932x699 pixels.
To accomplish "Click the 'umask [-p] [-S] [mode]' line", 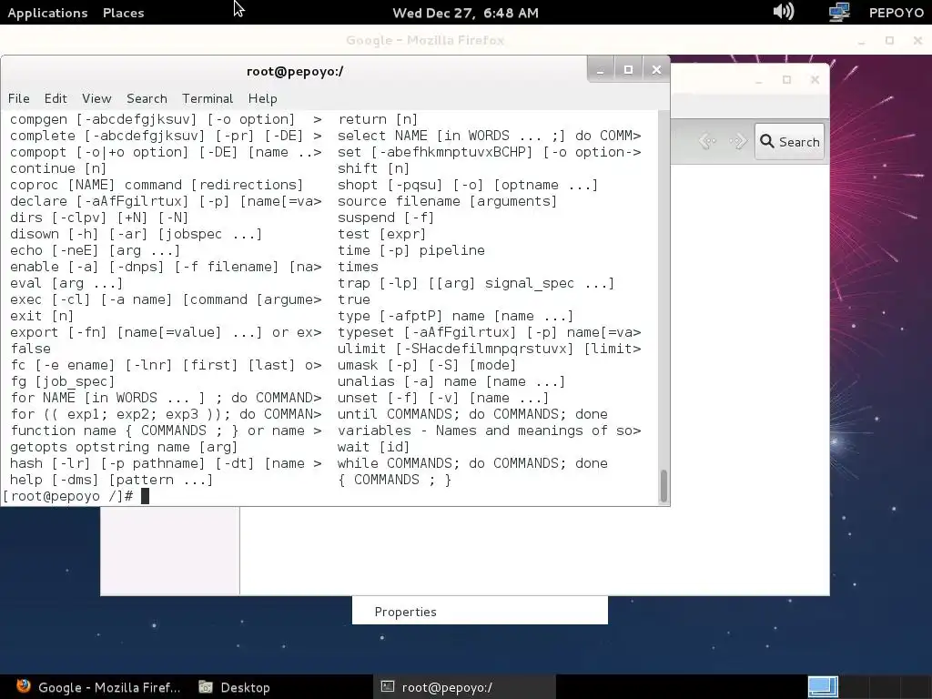I will (x=427, y=365).
